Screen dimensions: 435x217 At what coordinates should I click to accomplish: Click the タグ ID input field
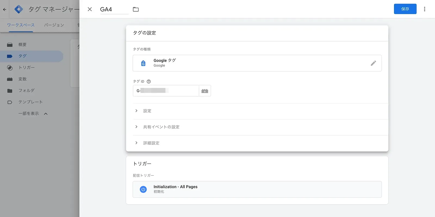166,91
